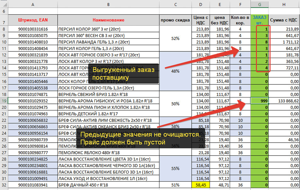Select barcode cell 9000100331616
300x190 pixels.
coord(33,29)
